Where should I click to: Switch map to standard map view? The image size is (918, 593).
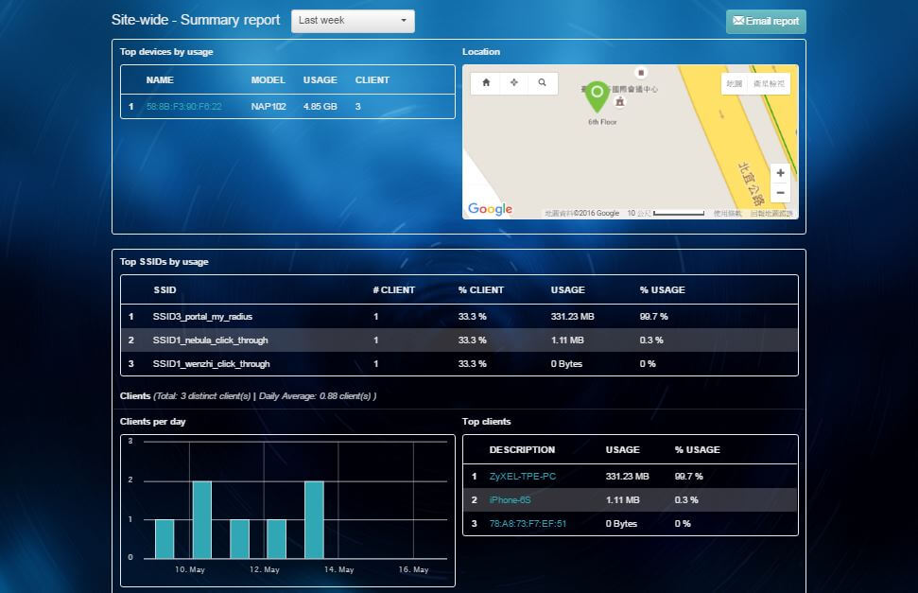pyautogui.click(x=734, y=84)
